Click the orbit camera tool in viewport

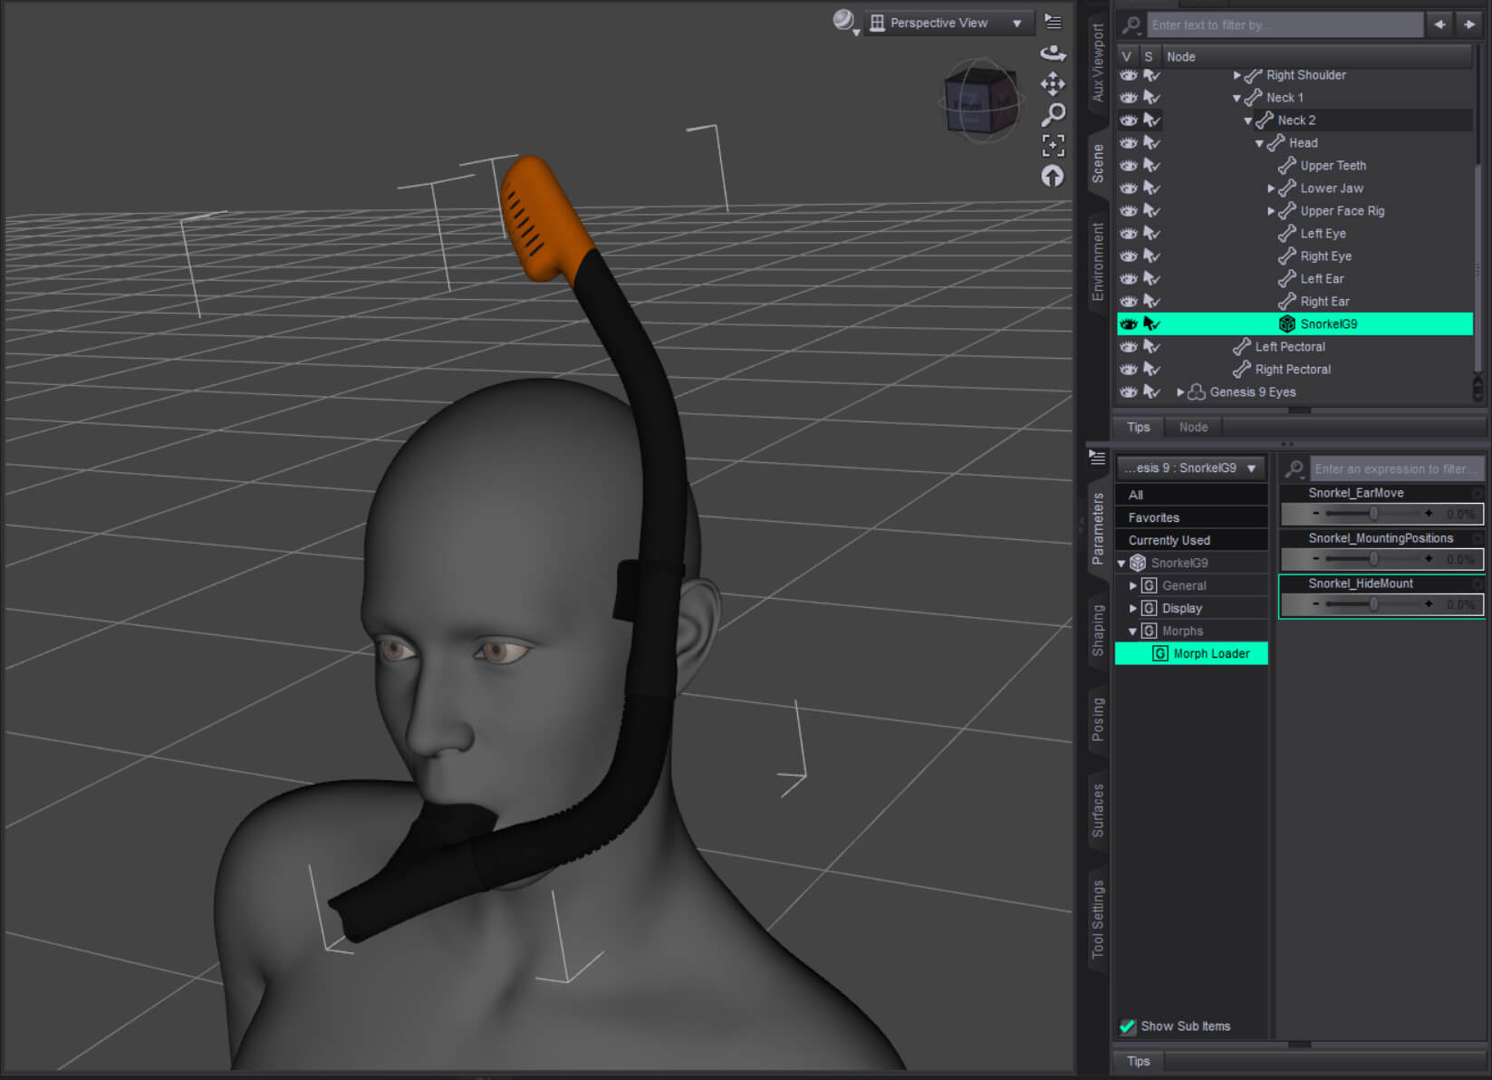(x=1053, y=53)
